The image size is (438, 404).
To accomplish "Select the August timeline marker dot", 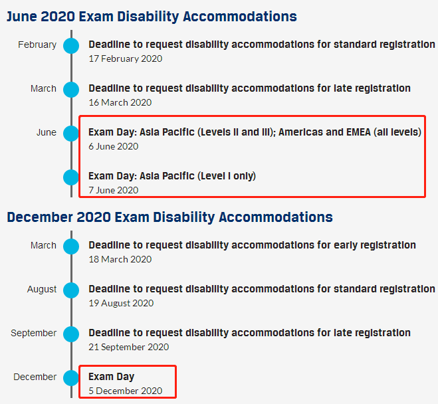I will (x=71, y=290).
